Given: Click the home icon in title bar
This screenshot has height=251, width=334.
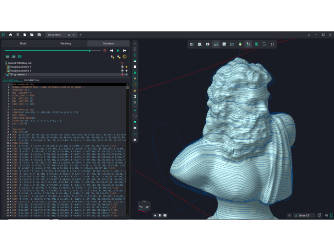Looking at the screenshot, I should pyautogui.click(x=10, y=35).
